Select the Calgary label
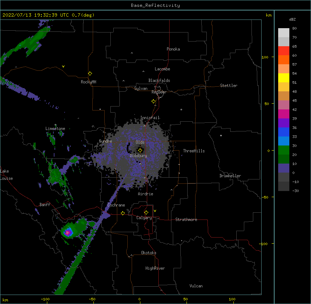The image size is (311, 304). point(144,218)
